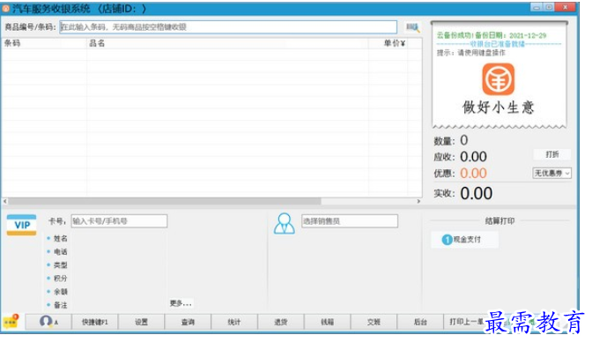The height and width of the screenshot is (350, 592).
Task: Open the 统计 statistics button
Action: (234, 322)
